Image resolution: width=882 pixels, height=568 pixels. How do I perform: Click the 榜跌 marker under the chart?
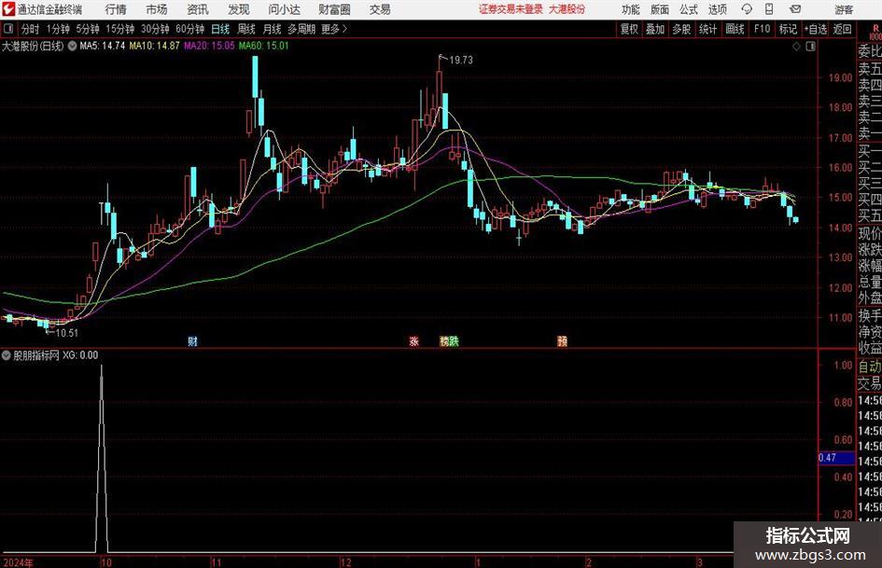tap(449, 340)
